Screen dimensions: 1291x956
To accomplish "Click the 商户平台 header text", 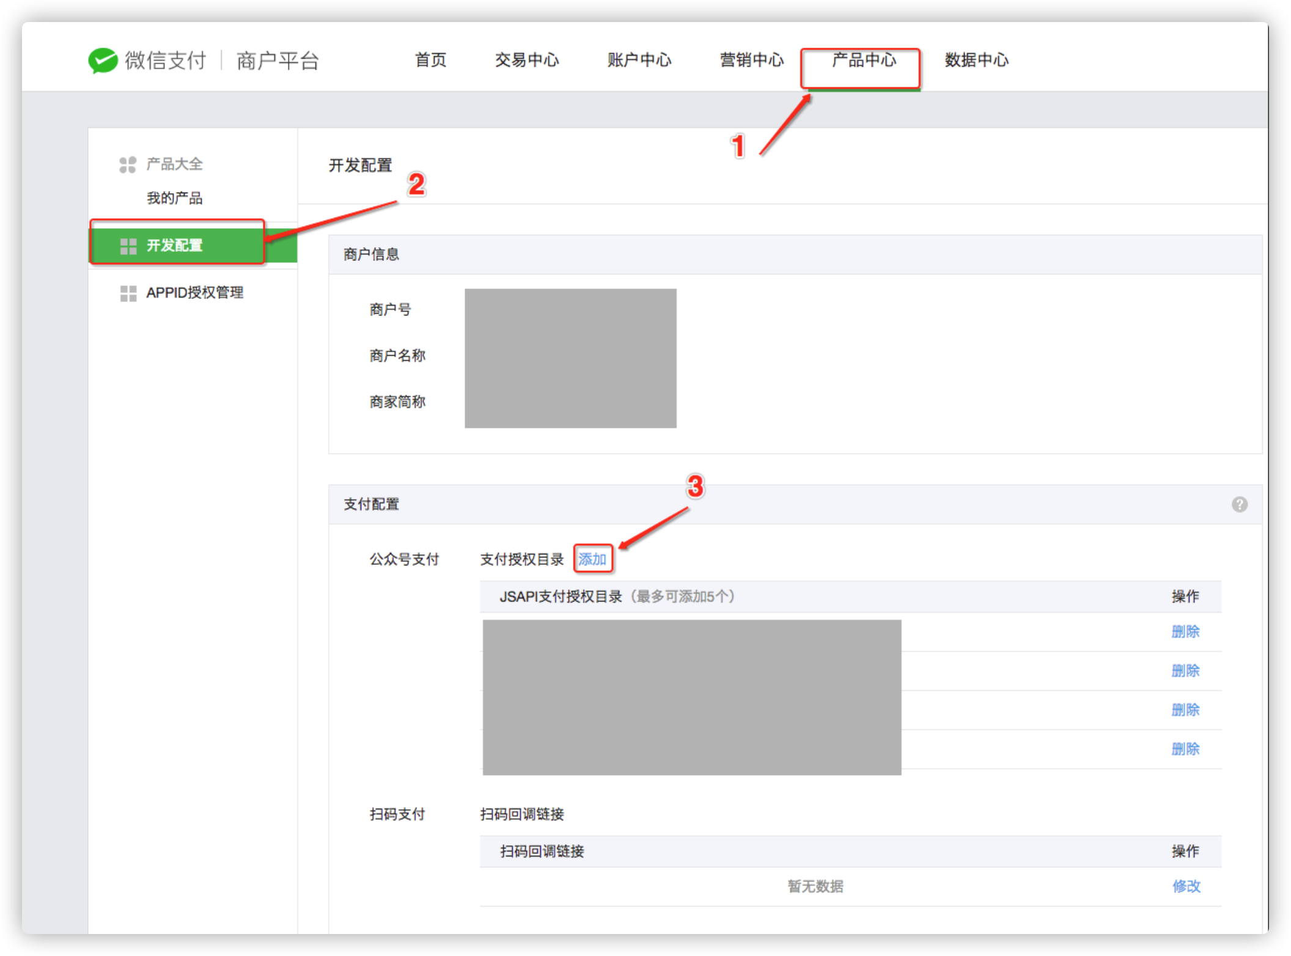I will tap(278, 61).
